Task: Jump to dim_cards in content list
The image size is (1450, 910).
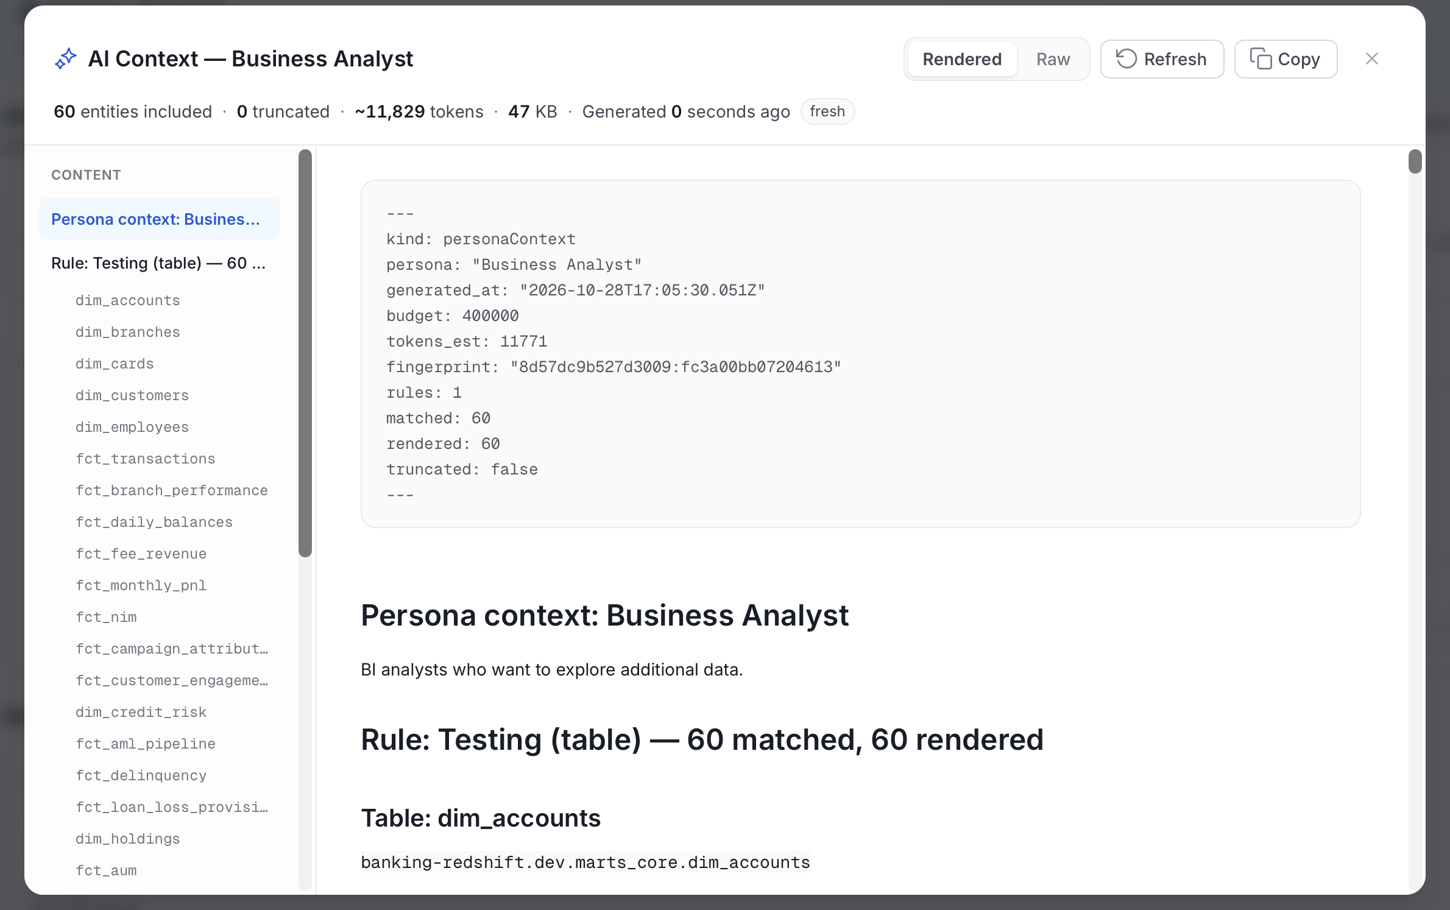Action: (115, 364)
